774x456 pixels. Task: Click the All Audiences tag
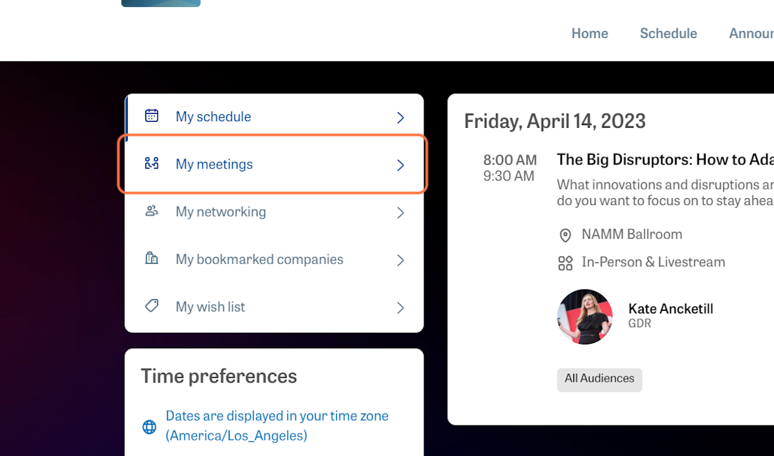point(599,379)
